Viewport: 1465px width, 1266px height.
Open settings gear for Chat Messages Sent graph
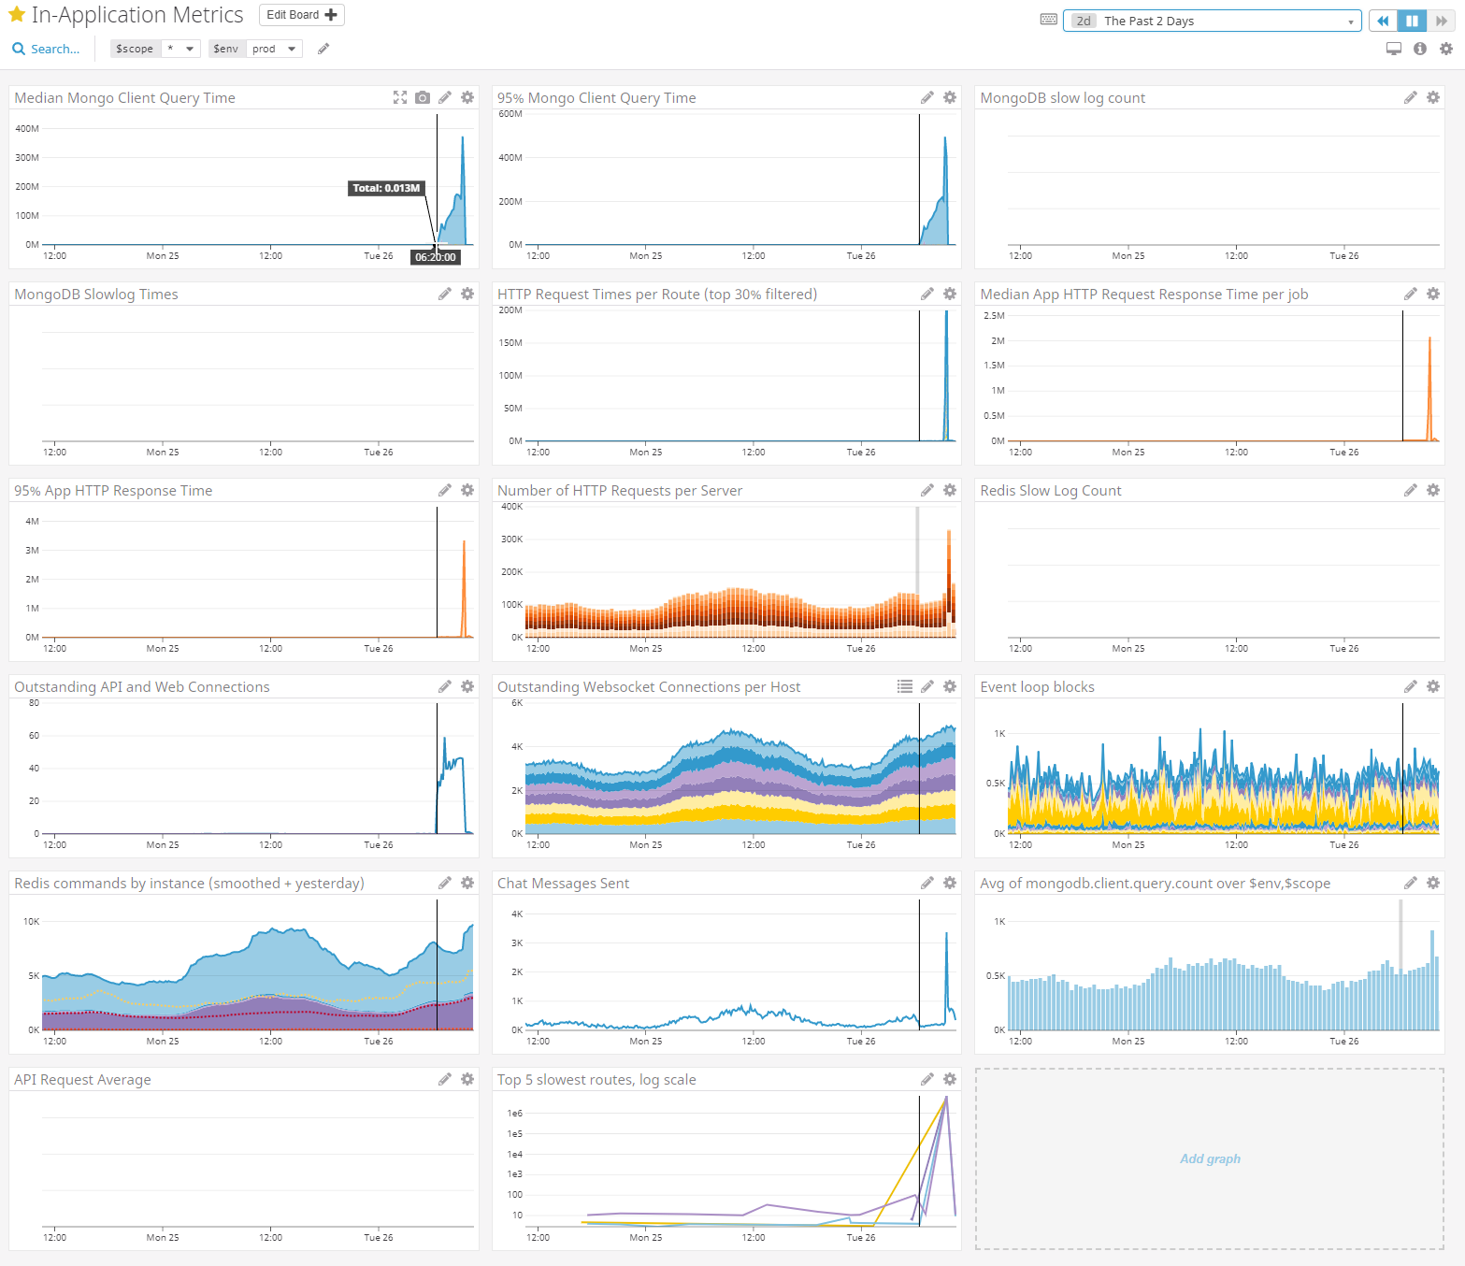(950, 883)
